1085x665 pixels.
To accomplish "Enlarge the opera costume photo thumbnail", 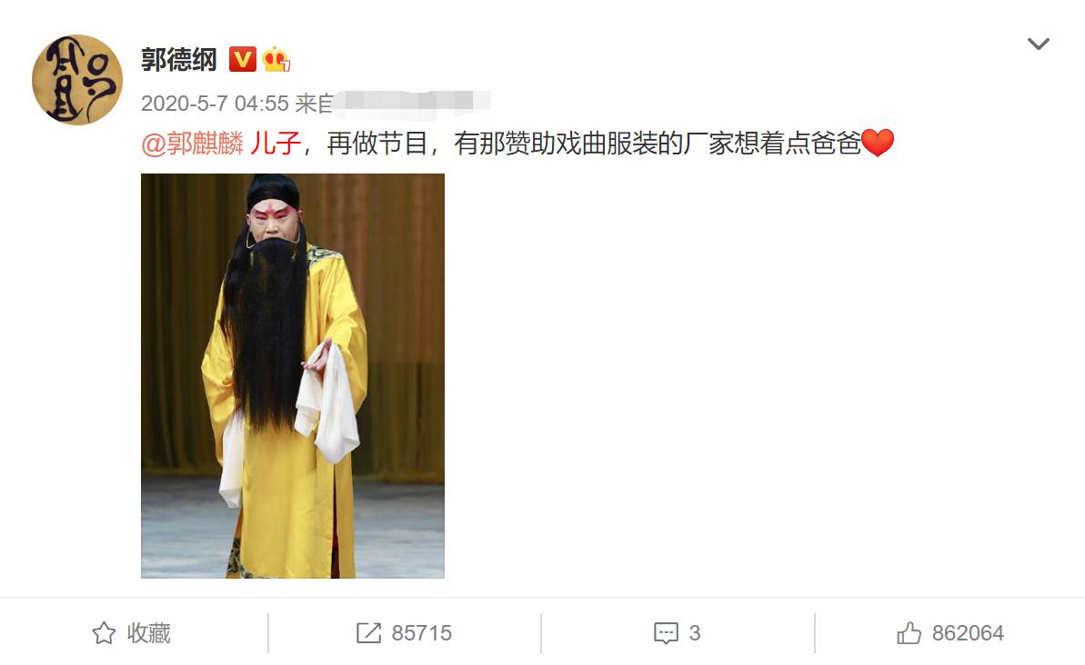I will [293, 375].
